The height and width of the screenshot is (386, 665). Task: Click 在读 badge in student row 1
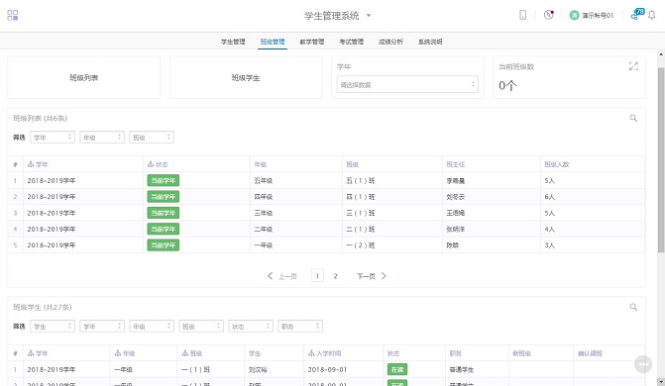tap(397, 369)
